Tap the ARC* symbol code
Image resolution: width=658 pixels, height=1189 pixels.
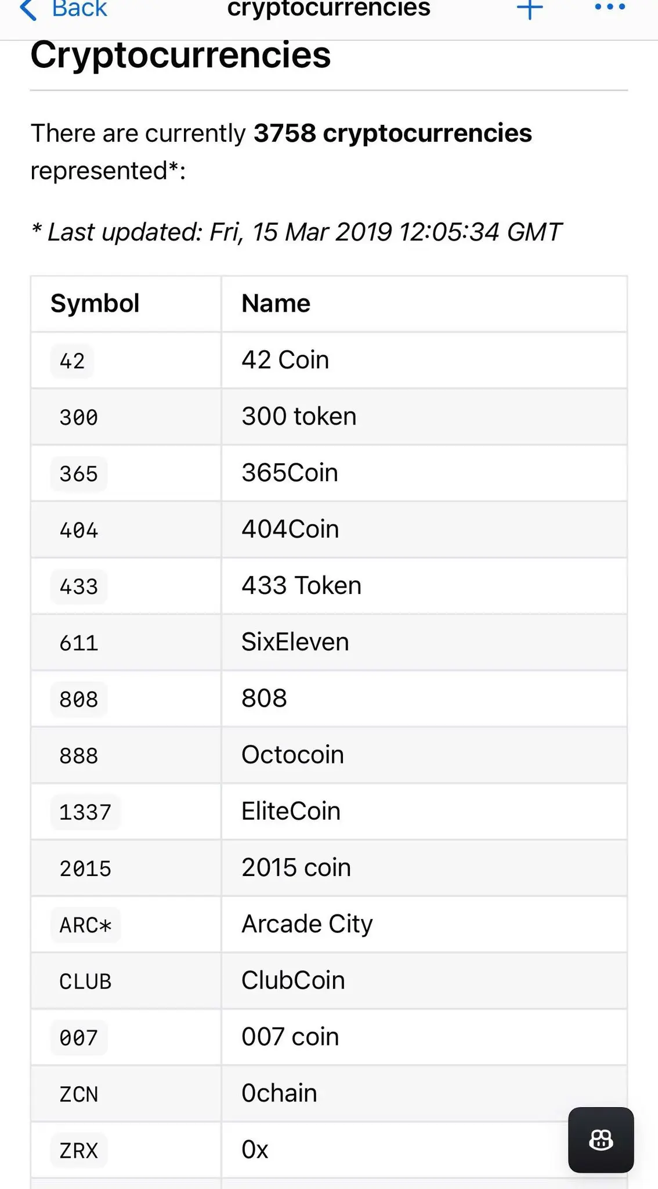(85, 925)
